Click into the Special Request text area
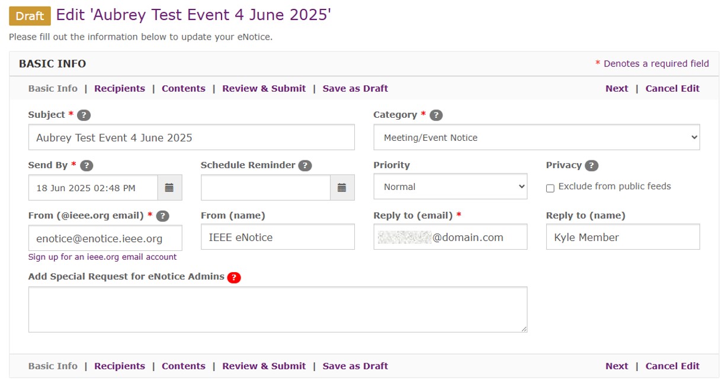The width and height of the screenshot is (728, 387). pos(278,309)
